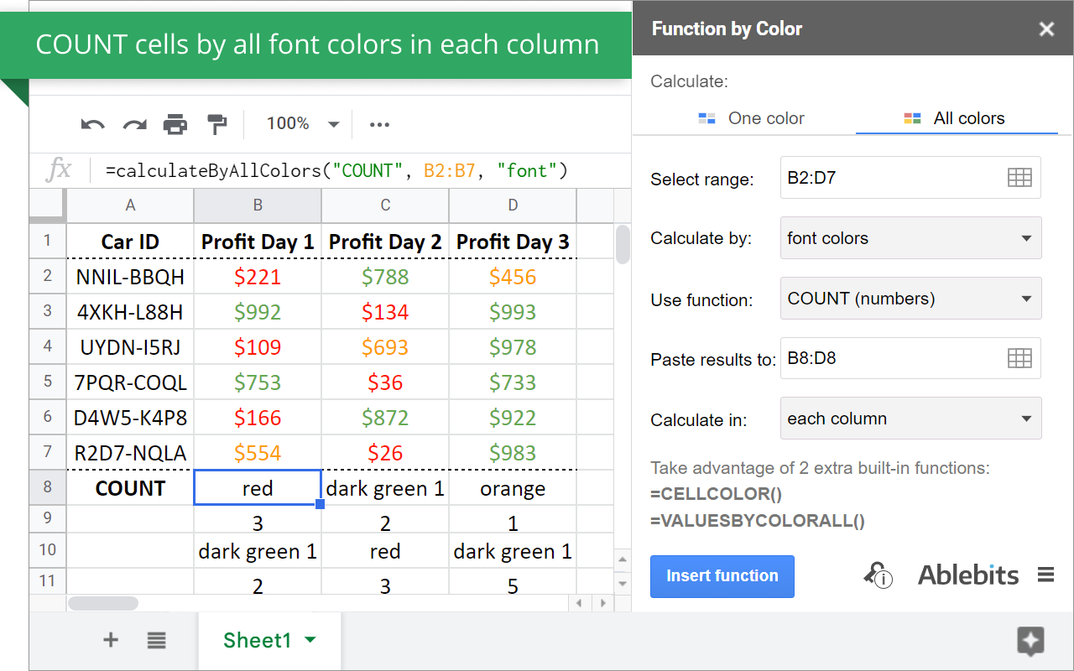Open the Use function COUNT dropdown
Viewport: 1074px width, 671px height.
910,299
